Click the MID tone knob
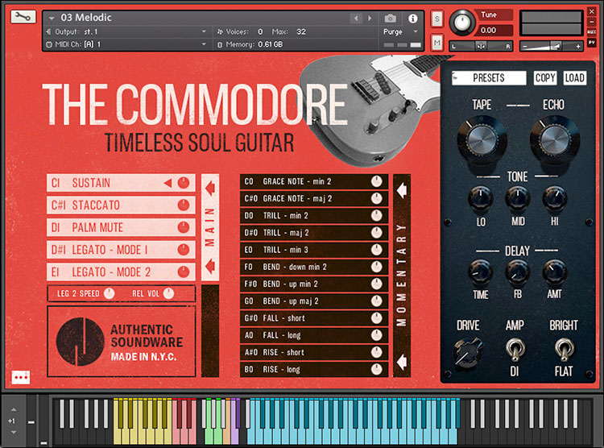 point(518,198)
